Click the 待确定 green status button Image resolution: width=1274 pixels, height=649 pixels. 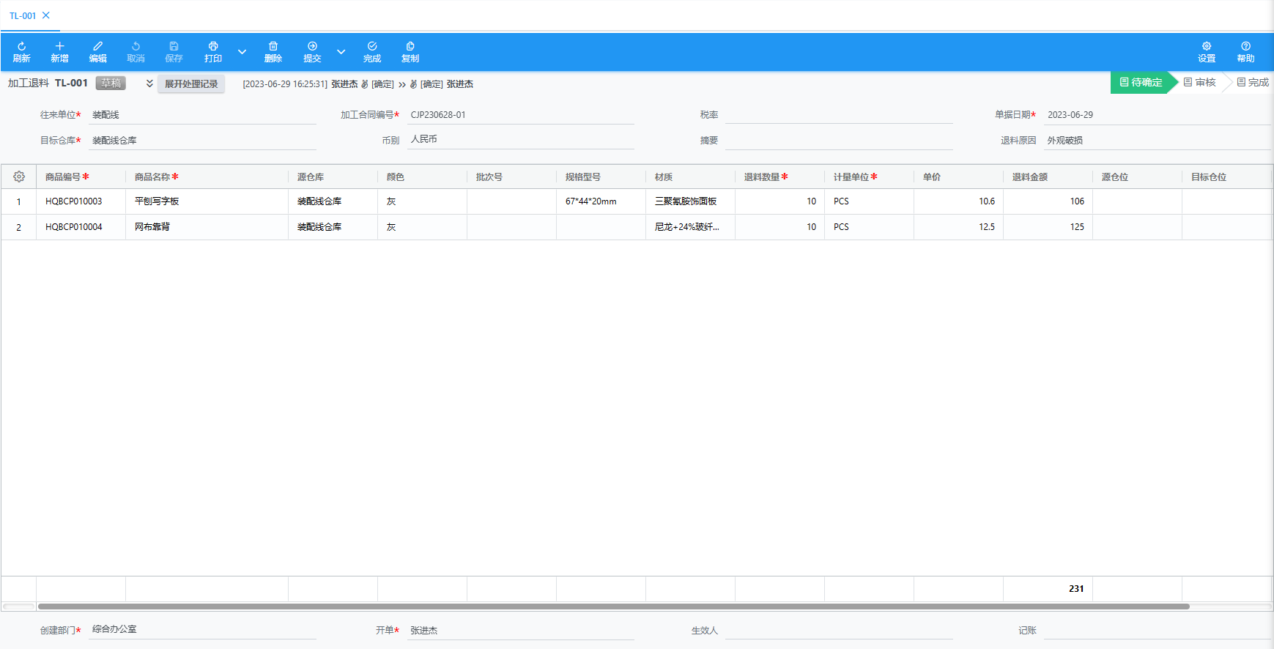coord(1141,82)
